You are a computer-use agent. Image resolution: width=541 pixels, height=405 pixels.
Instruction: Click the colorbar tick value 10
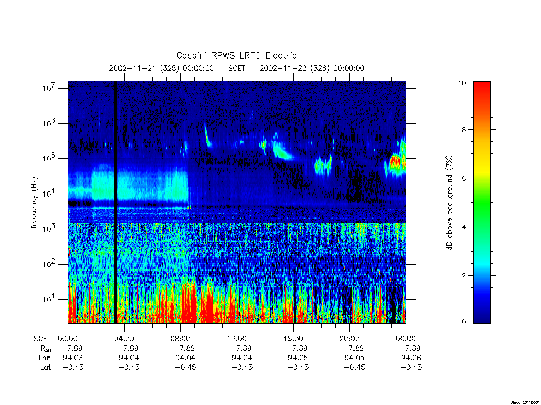[x=462, y=83]
